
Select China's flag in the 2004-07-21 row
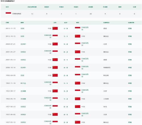[55, 44]
